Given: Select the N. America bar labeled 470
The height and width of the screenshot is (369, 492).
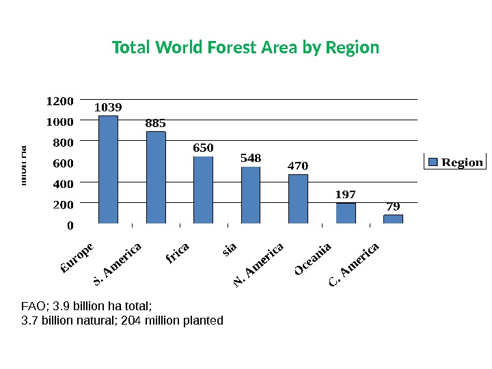Looking at the screenshot, I should click(x=298, y=199).
